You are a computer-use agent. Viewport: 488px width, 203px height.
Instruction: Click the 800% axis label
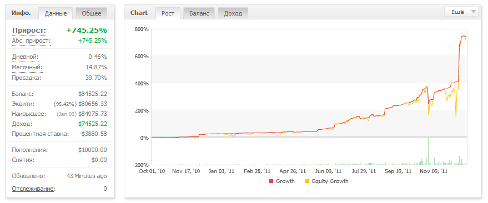pos(142,29)
